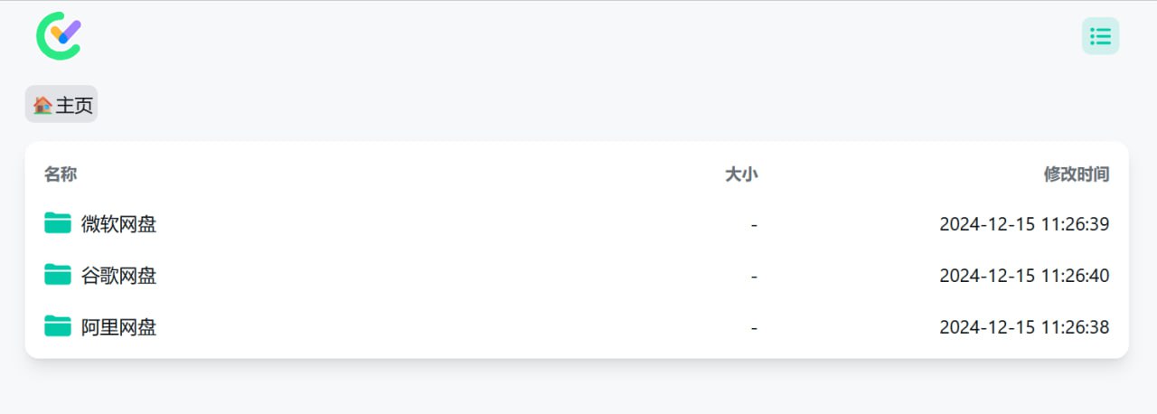Click the 2024-12-15 11:26:40 modified time
Screen dimensions: 1157x414
(1024, 275)
